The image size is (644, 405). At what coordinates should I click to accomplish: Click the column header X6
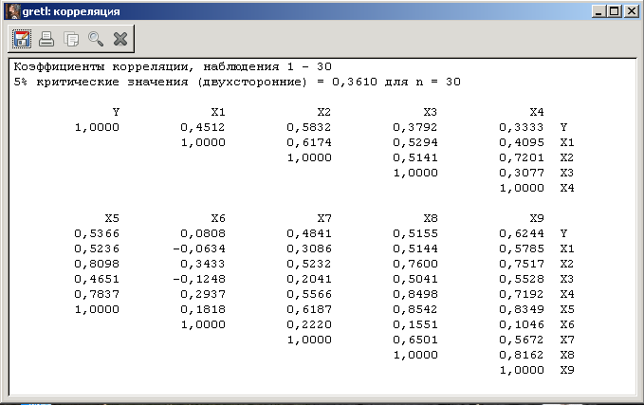[218, 218]
